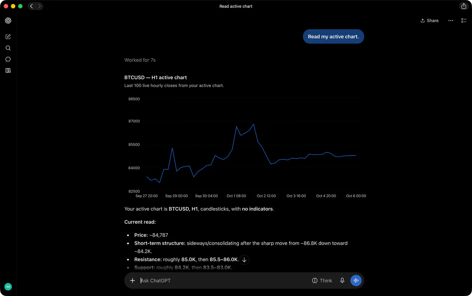This screenshot has height=296, width=472.
Task: Click the "Oct 1 08:00" axis label
Action: click(x=236, y=196)
